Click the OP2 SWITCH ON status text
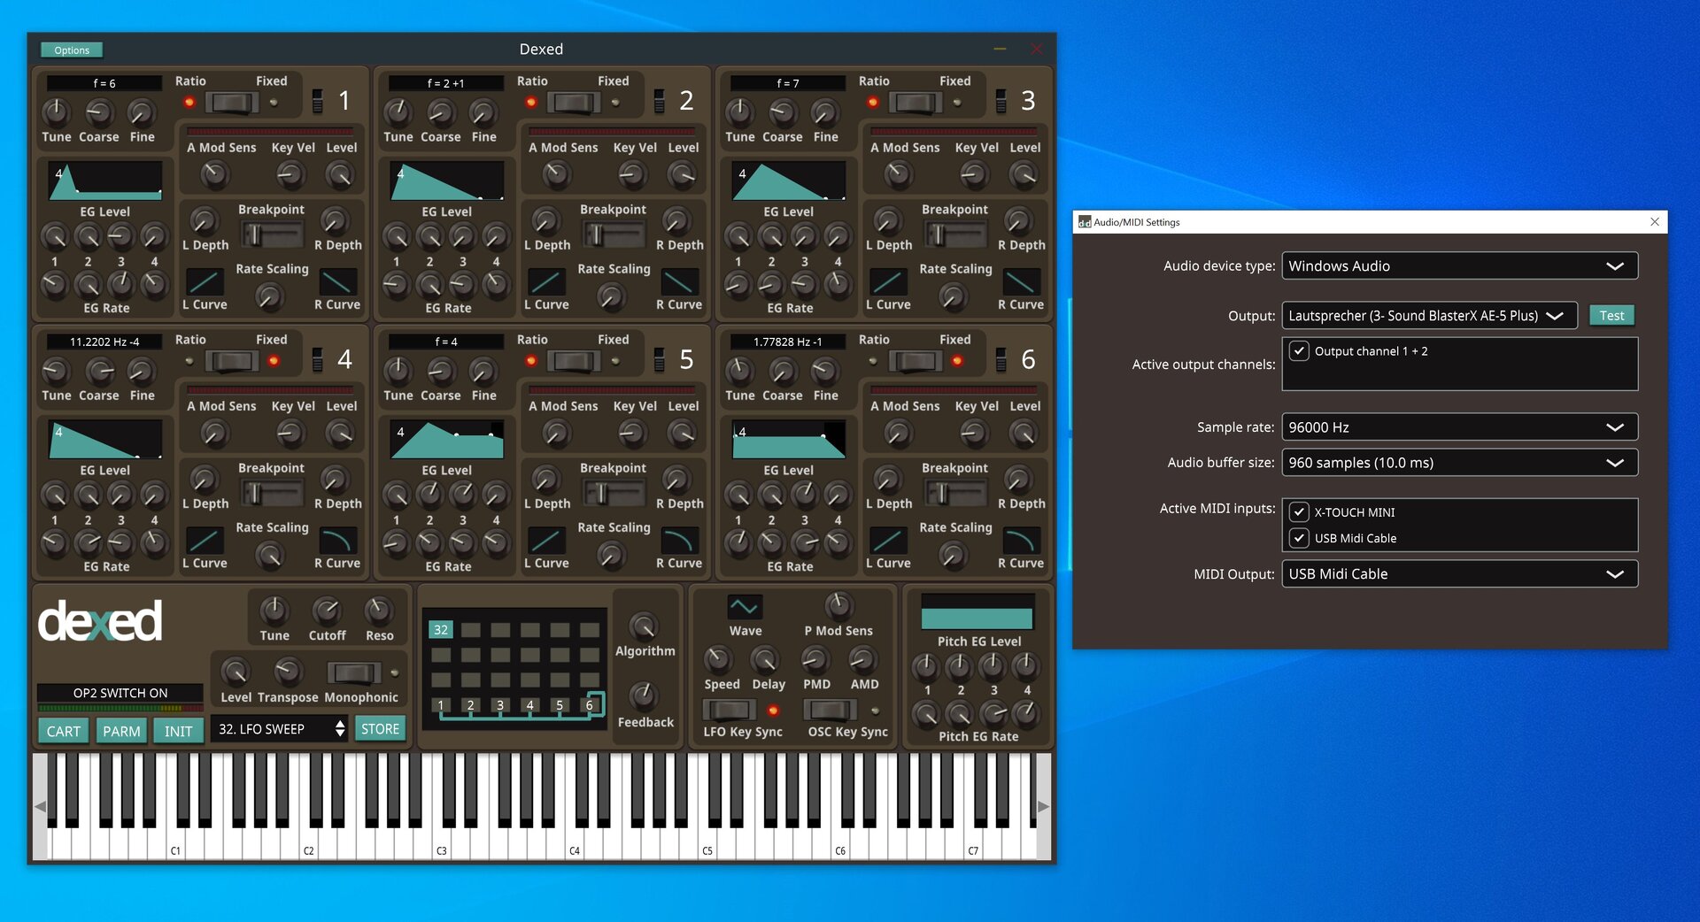Viewport: 1700px width, 922px height. pyautogui.click(x=120, y=693)
